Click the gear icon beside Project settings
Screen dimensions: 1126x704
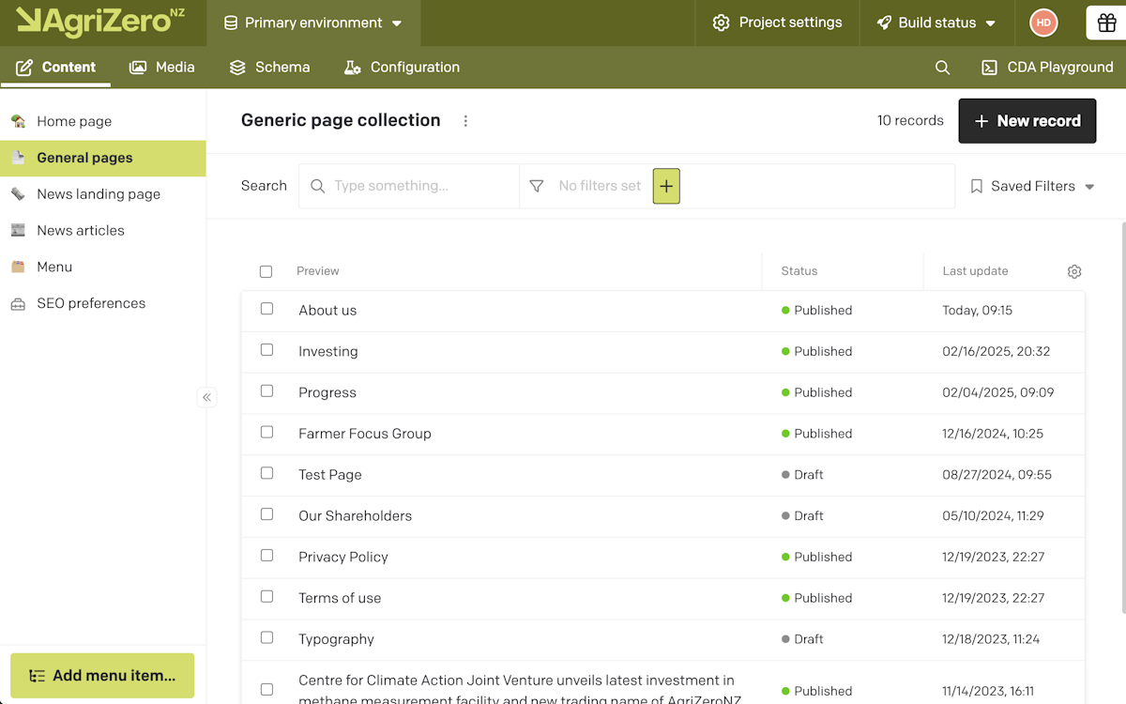tap(721, 23)
